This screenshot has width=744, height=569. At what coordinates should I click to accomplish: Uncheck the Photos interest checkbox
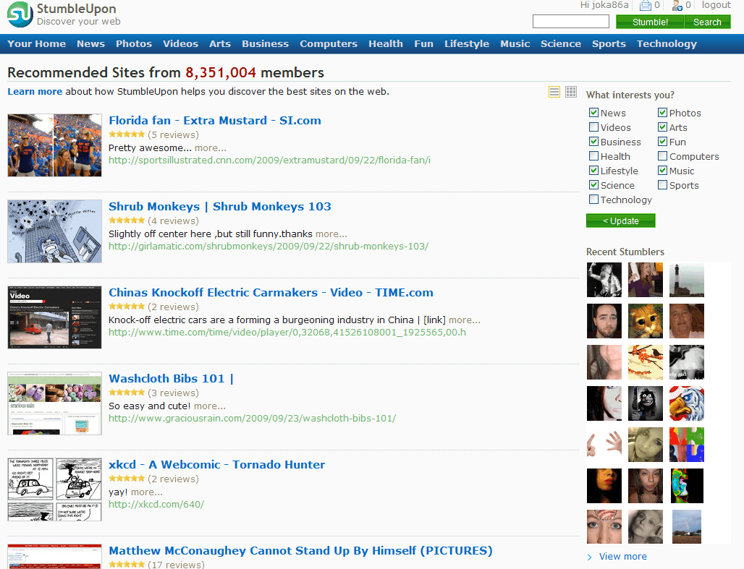click(662, 113)
